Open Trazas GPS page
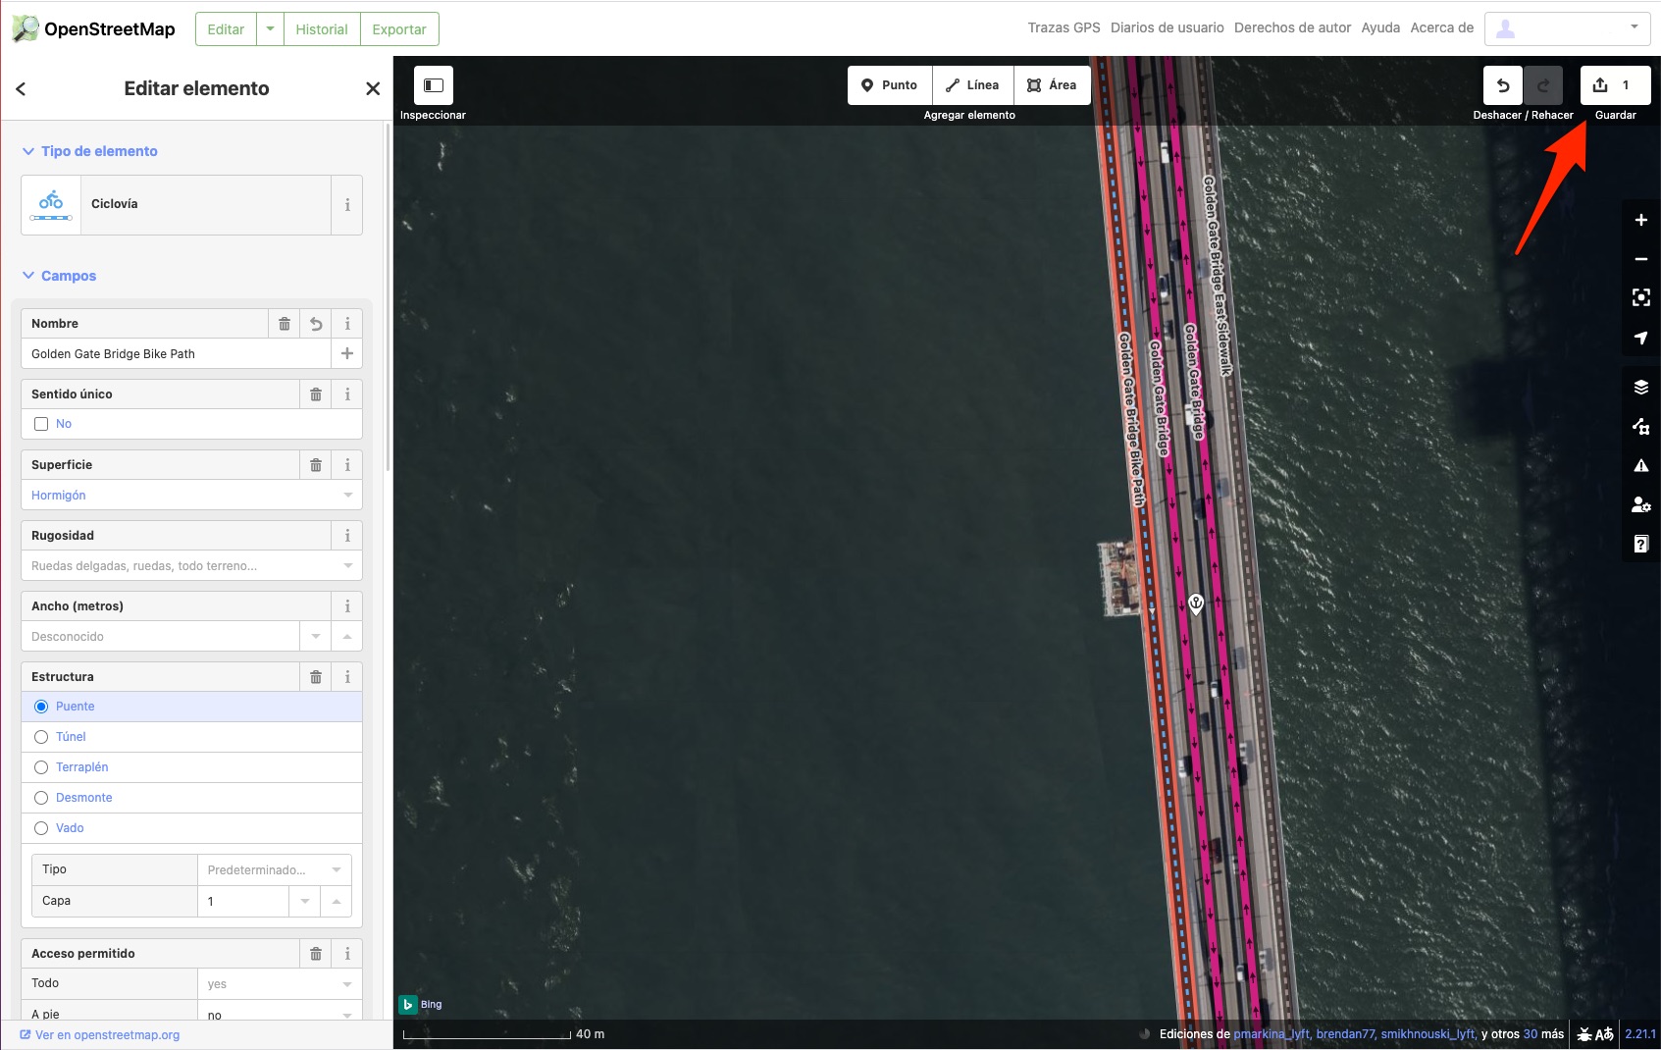The width and height of the screenshot is (1661, 1050). (x=1064, y=27)
